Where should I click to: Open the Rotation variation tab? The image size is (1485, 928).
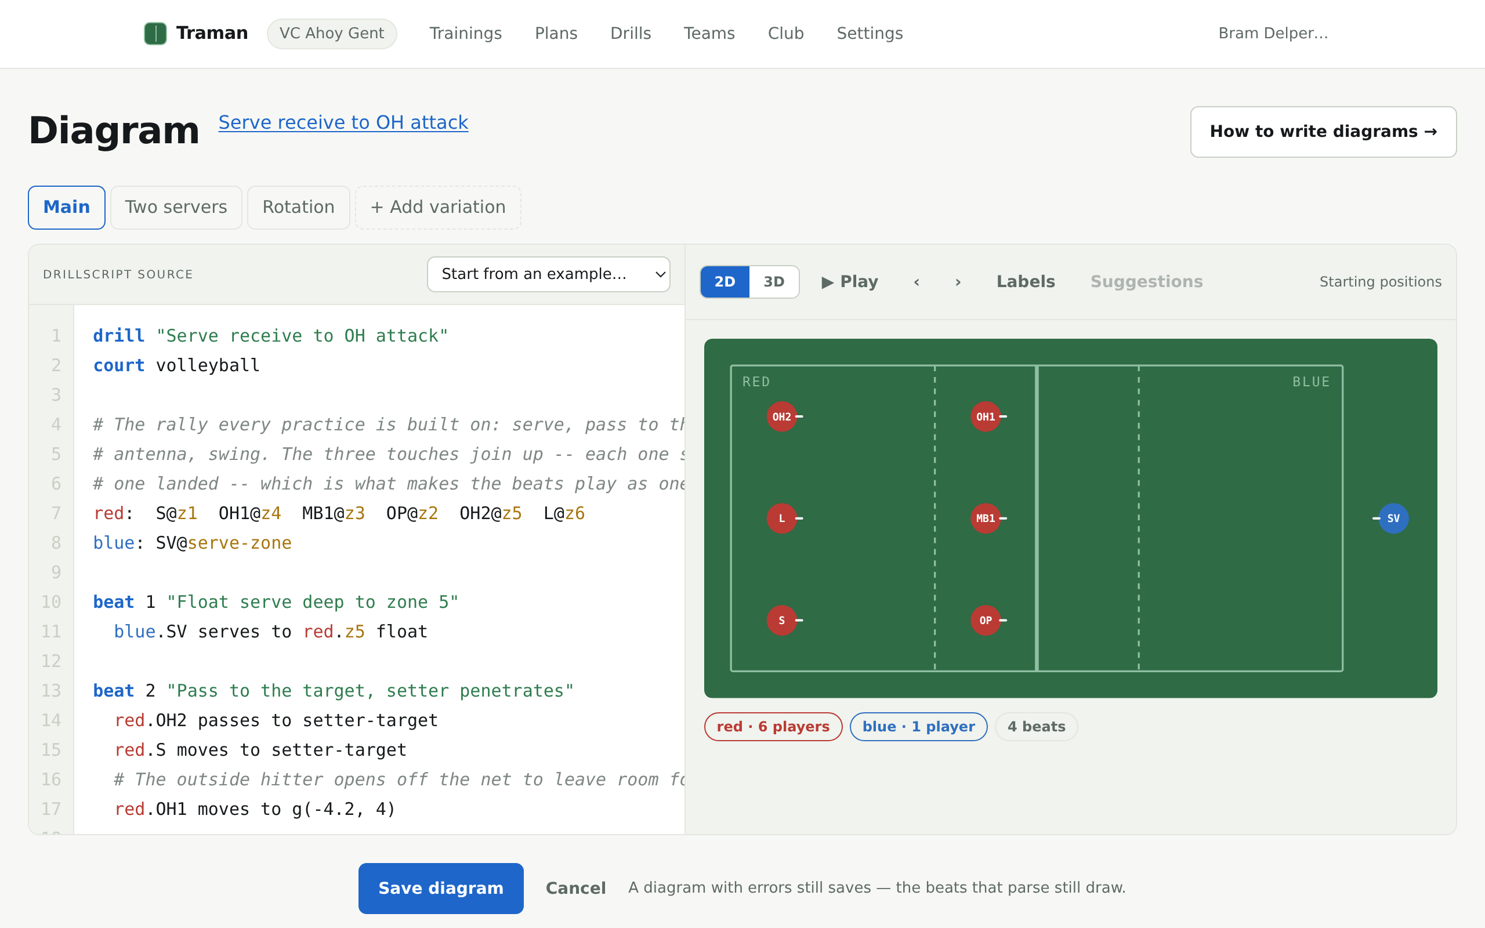[x=298, y=208]
